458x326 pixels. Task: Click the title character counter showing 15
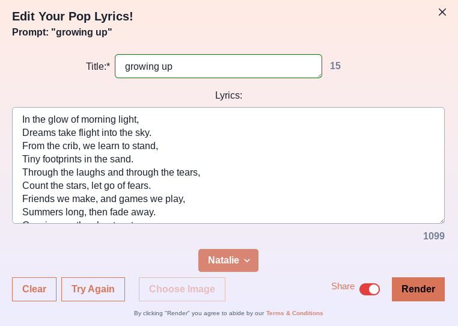(x=335, y=66)
